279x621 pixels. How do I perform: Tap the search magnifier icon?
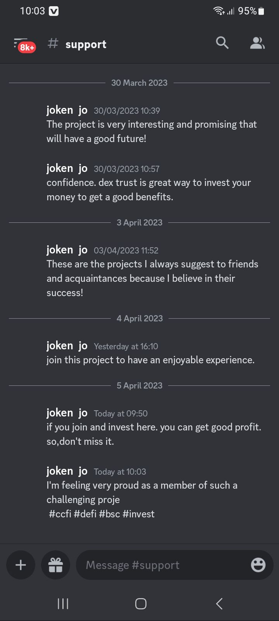222,43
